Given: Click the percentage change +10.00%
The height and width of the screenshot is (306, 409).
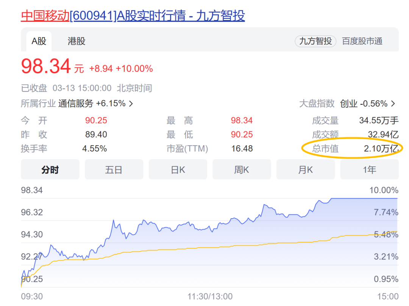Looking at the screenshot, I should 134,69.
